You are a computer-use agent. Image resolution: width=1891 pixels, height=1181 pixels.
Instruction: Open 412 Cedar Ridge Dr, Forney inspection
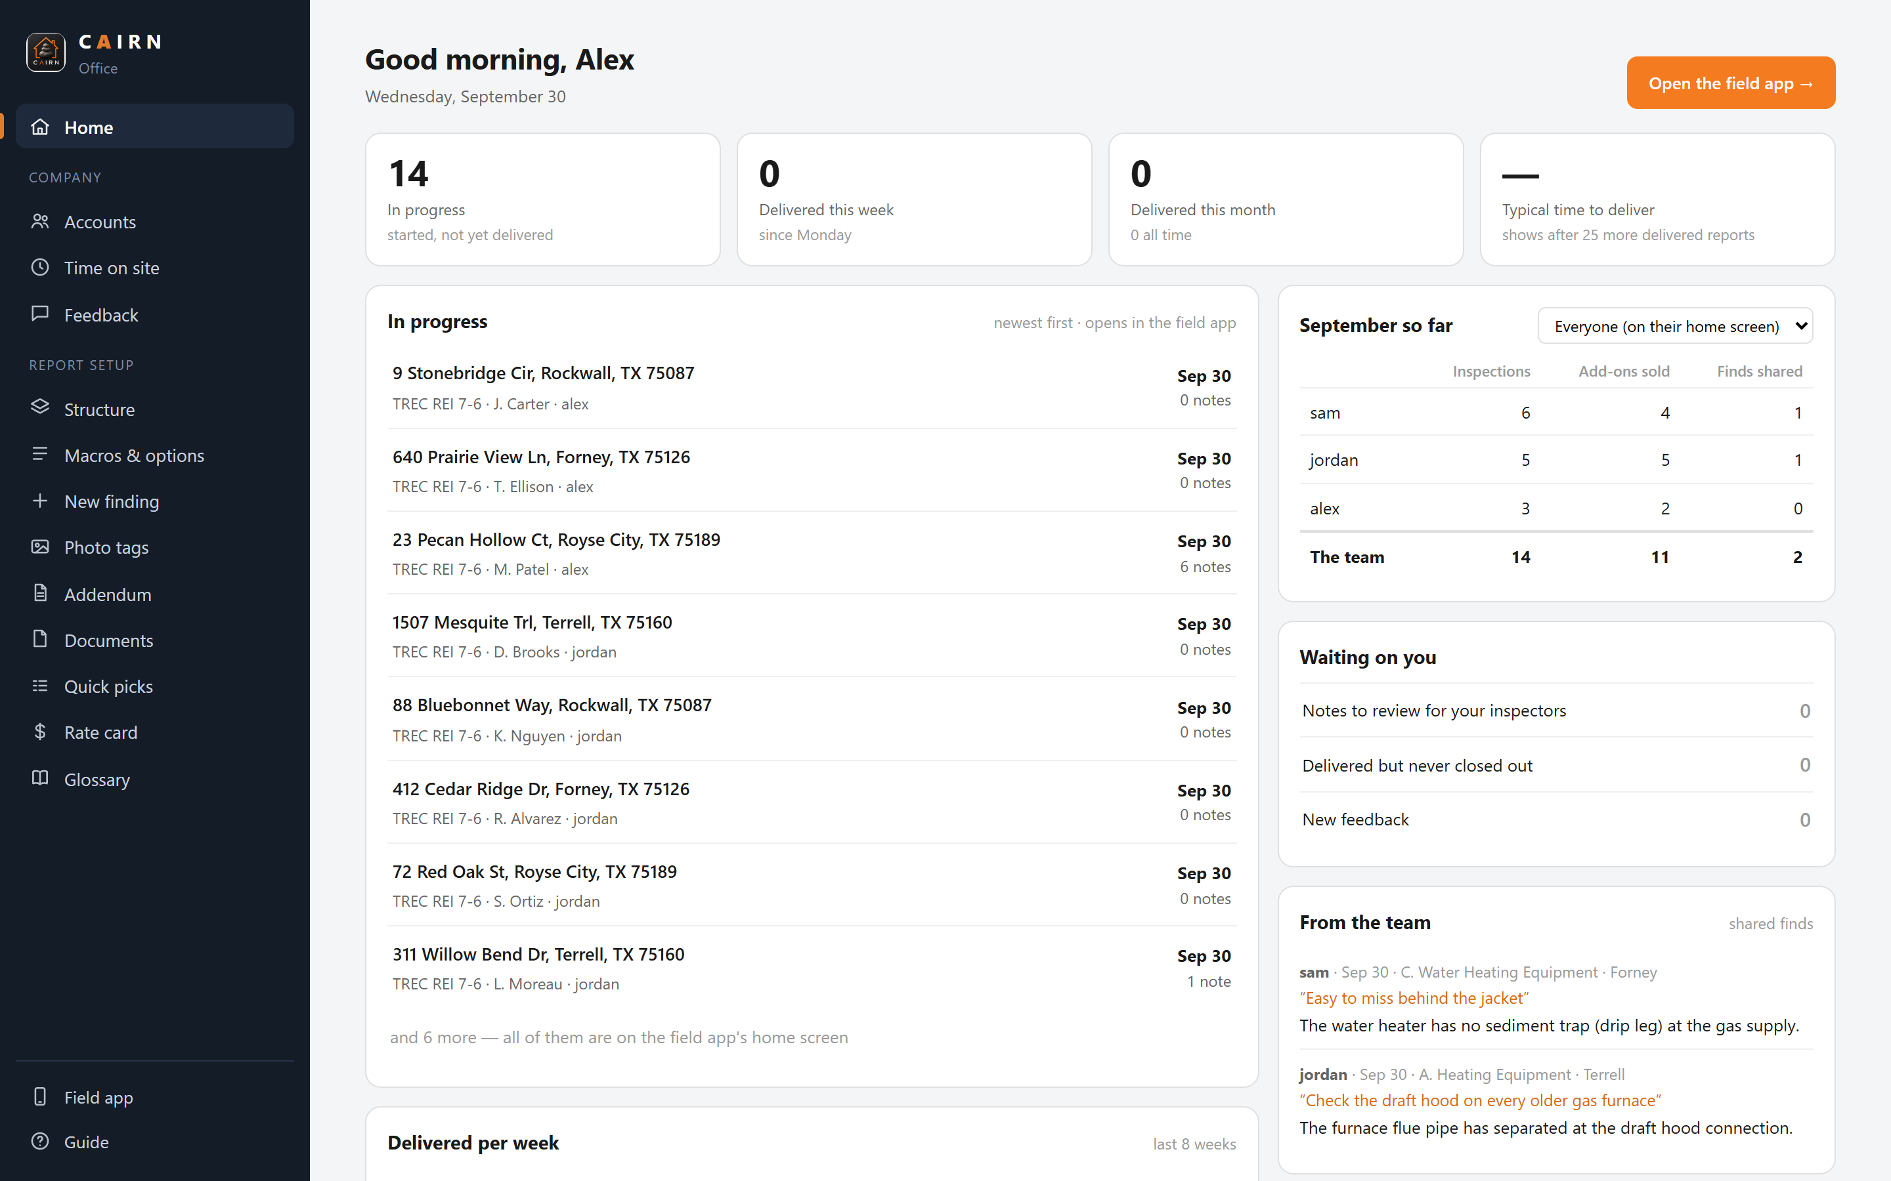[x=811, y=802]
